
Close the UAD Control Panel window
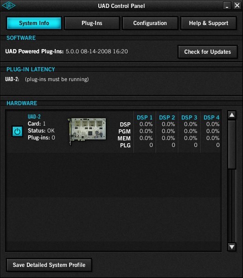237,6
